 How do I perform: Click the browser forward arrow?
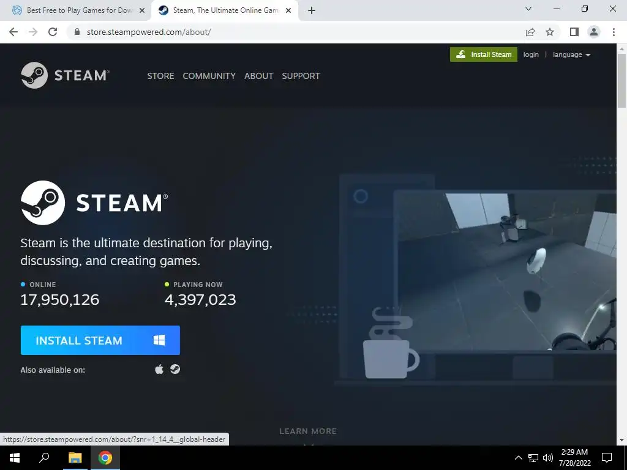tap(33, 32)
